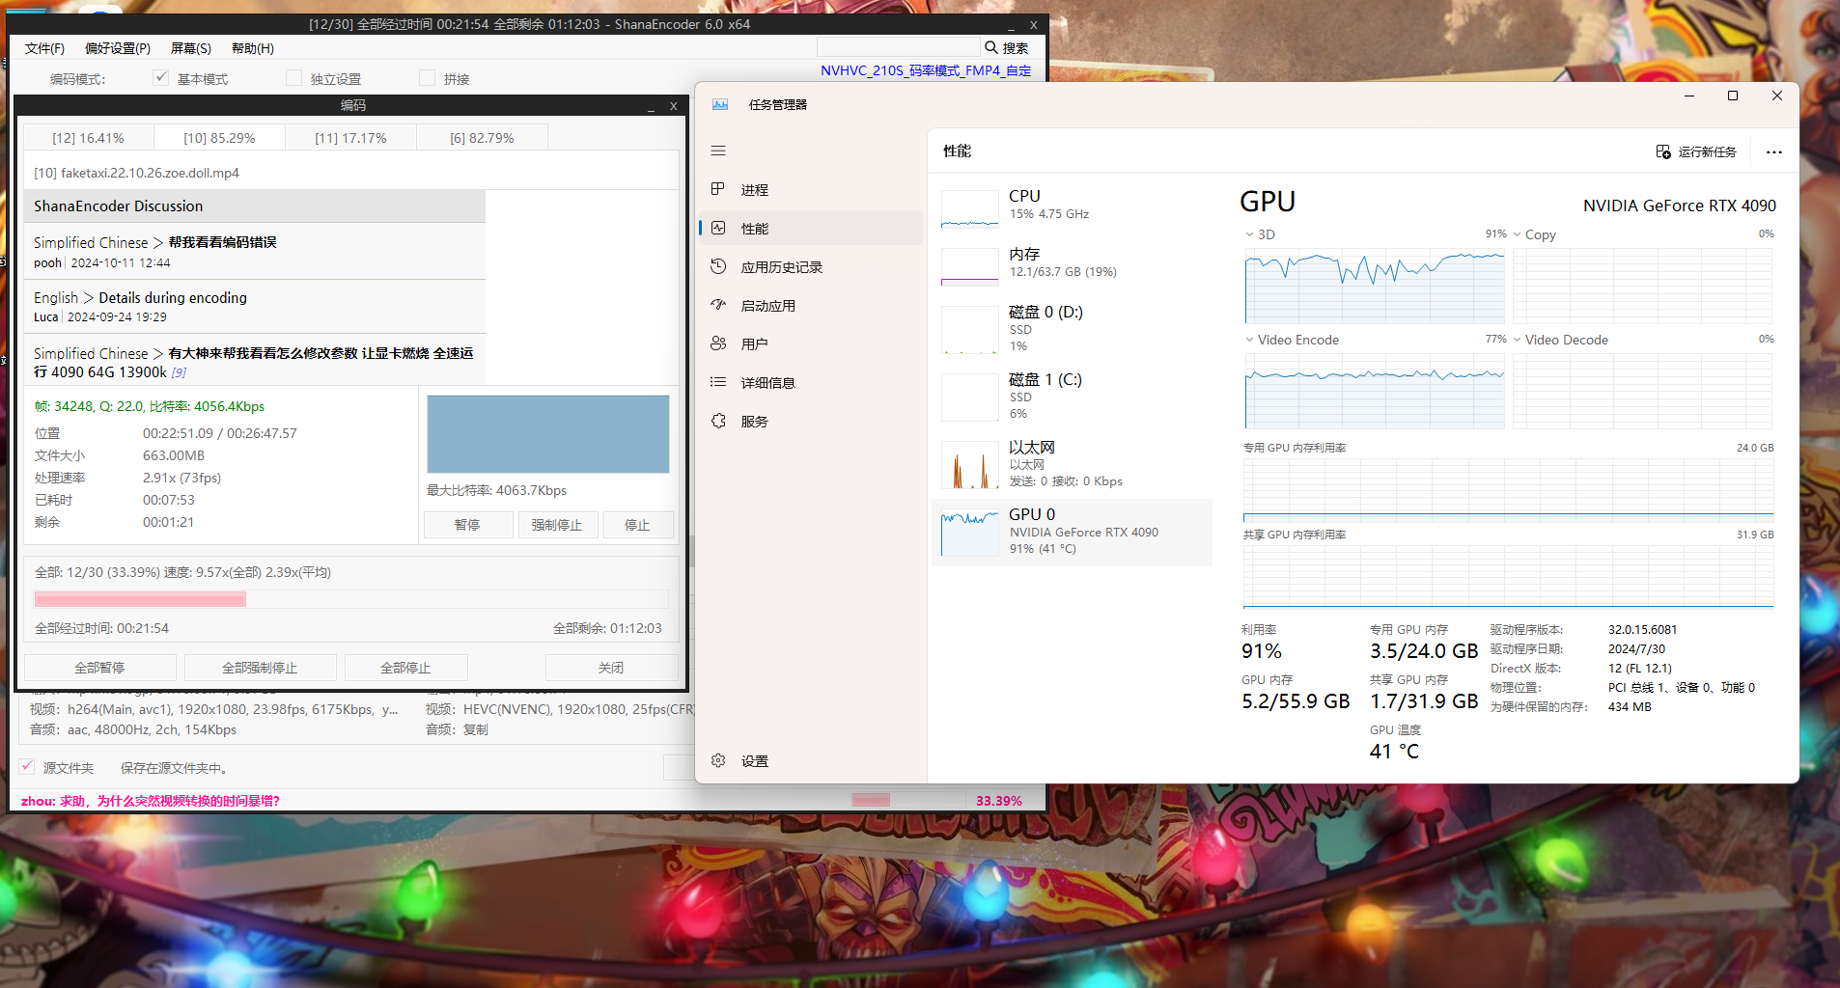The height and width of the screenshot is (988, 1840).
Task: Open the 3D engine graph dropdown
Action: pyautogui.click(x=1249, y=234)
